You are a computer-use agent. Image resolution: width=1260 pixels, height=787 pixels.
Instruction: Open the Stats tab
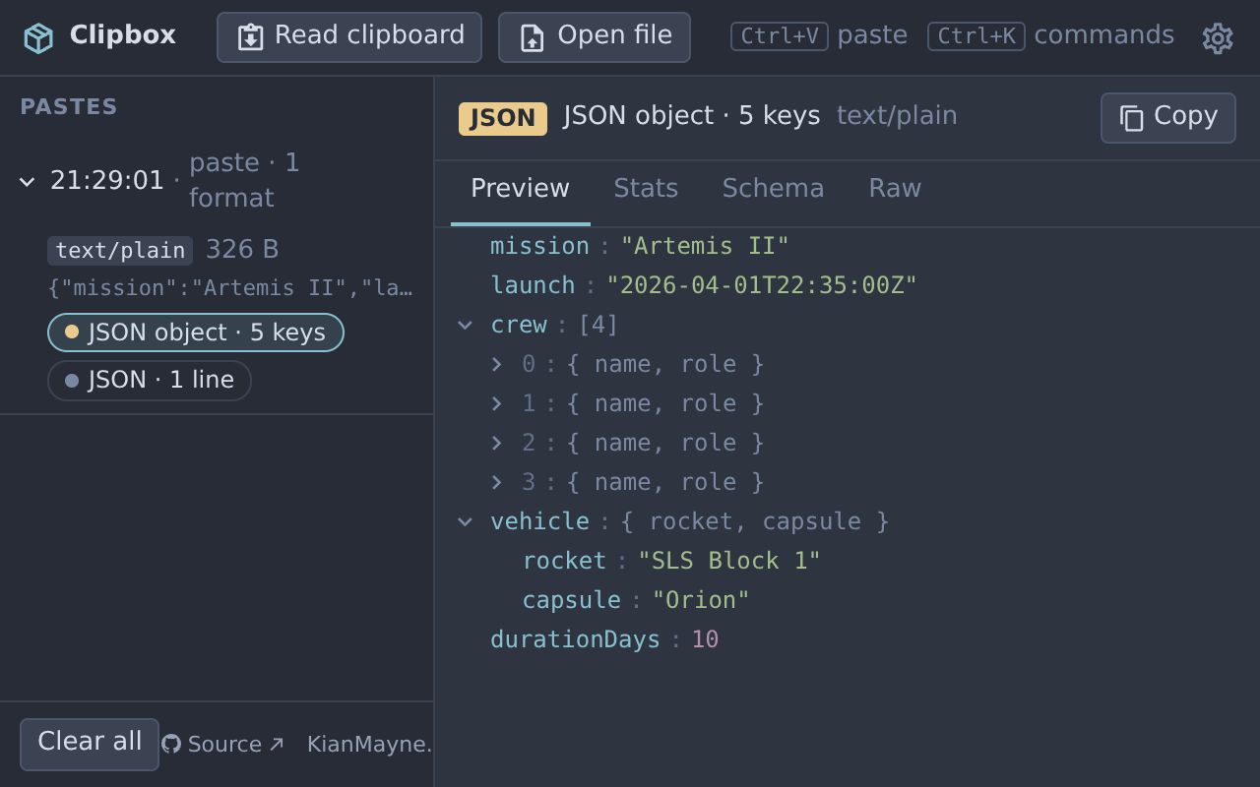coord(646,189)
